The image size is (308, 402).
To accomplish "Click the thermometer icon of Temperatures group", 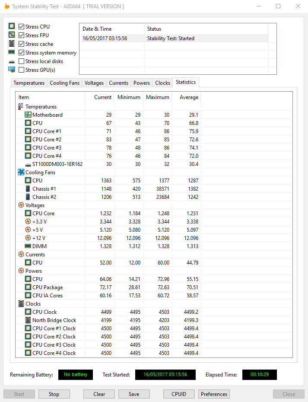I will 21,106.
